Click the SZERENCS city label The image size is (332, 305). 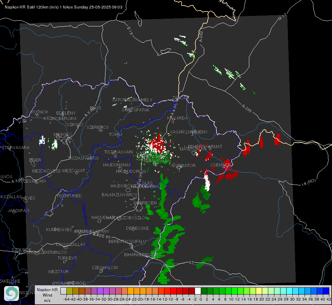point(98,127)
